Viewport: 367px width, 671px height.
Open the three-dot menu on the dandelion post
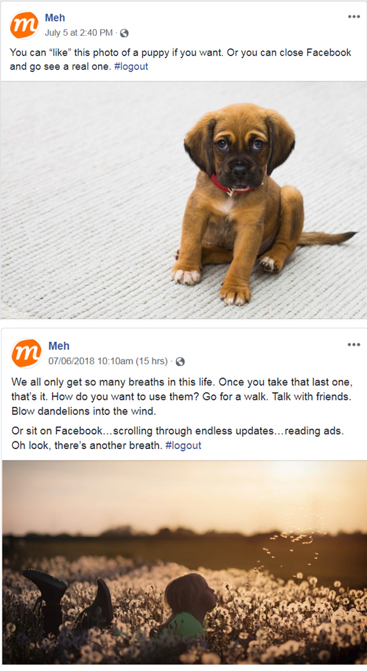[354, 344]
